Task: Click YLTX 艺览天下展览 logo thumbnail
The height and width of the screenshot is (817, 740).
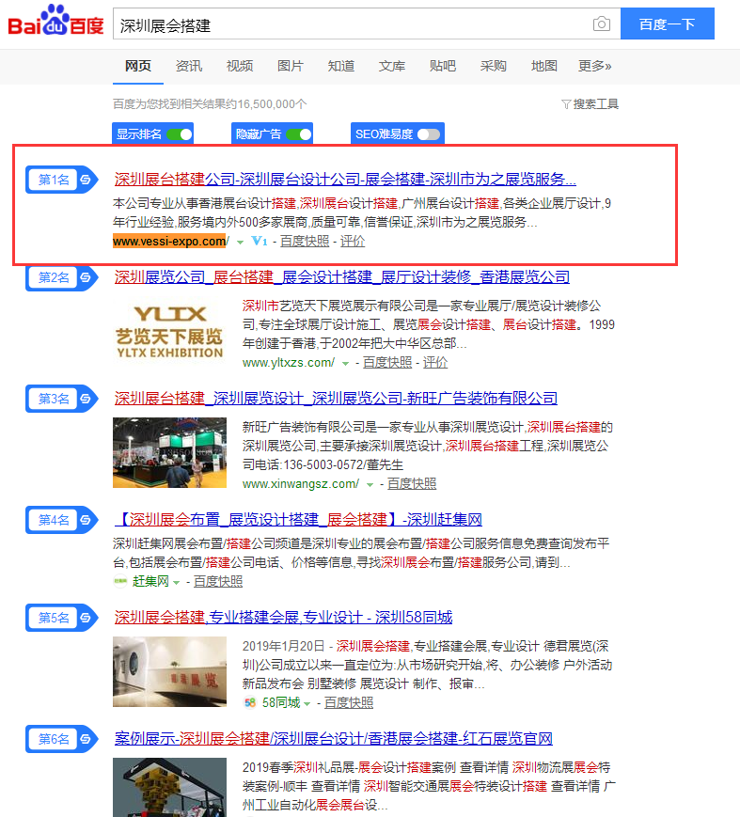Action: pyautogui.click(x=170, y=331)
